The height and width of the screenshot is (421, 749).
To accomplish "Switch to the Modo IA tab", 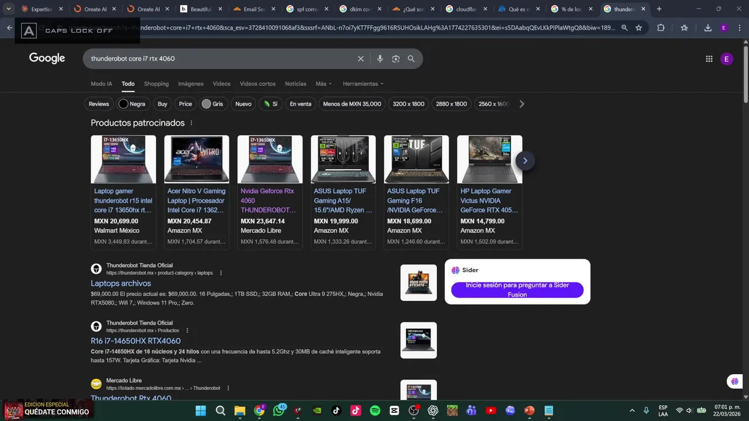I will [x=101, y=84].
